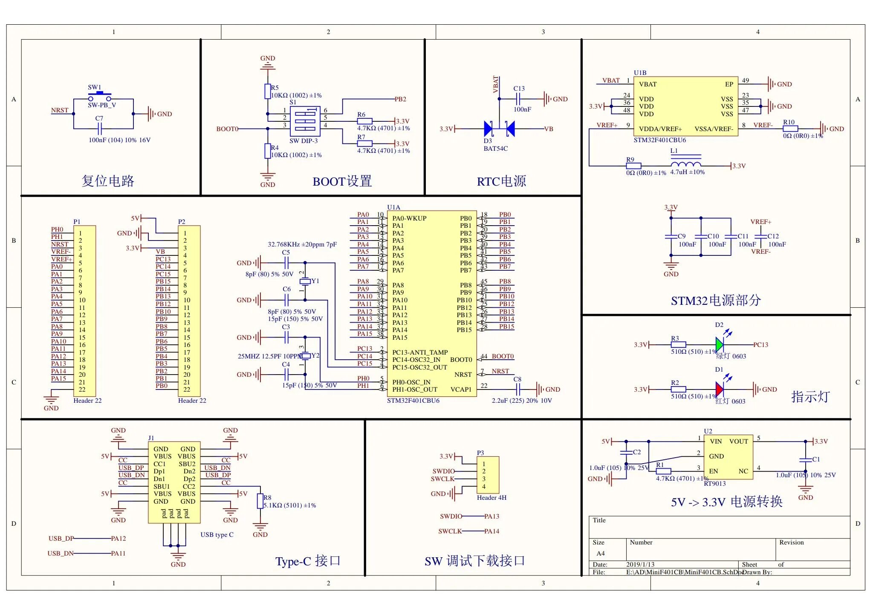
Task: Click crystal Y2 25MHz symbol
Action: tap(305, 355)
